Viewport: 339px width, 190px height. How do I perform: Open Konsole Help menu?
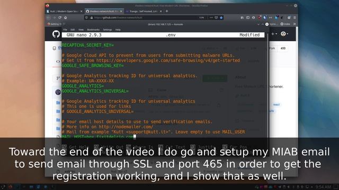(118, 30)
